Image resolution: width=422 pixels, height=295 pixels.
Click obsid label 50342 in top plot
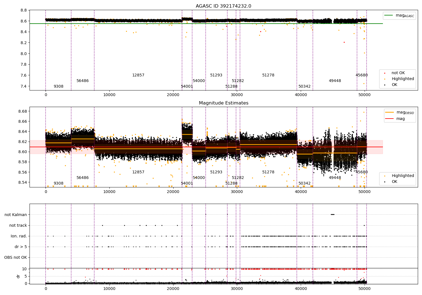click(x=304, y=87)
